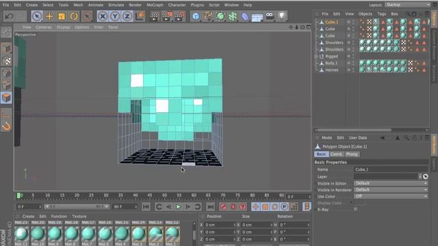Select the Mat.1 material thumbnail

click(172, 234)
